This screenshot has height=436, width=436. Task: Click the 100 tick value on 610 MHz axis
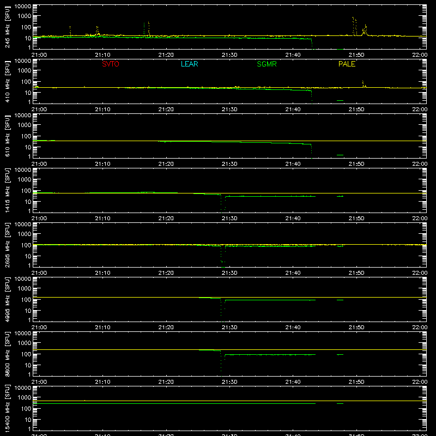click(x=26, y=136)
